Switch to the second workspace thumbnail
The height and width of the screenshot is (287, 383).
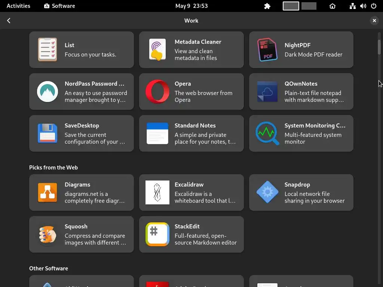pos(309,6)
